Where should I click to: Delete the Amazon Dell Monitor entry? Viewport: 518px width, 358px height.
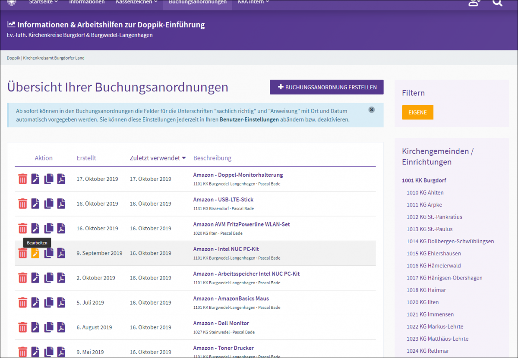point(22,327)
